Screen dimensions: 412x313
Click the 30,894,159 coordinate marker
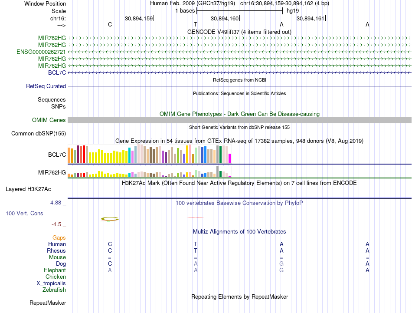coord(139,18)
